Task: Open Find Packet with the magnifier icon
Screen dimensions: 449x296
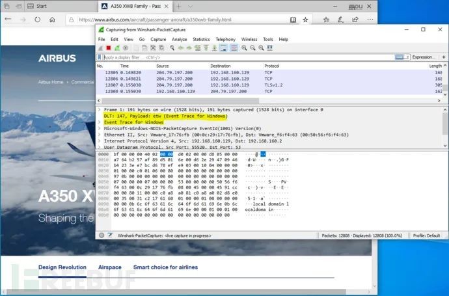Action: pyautogui.click(x=172, y=47)
